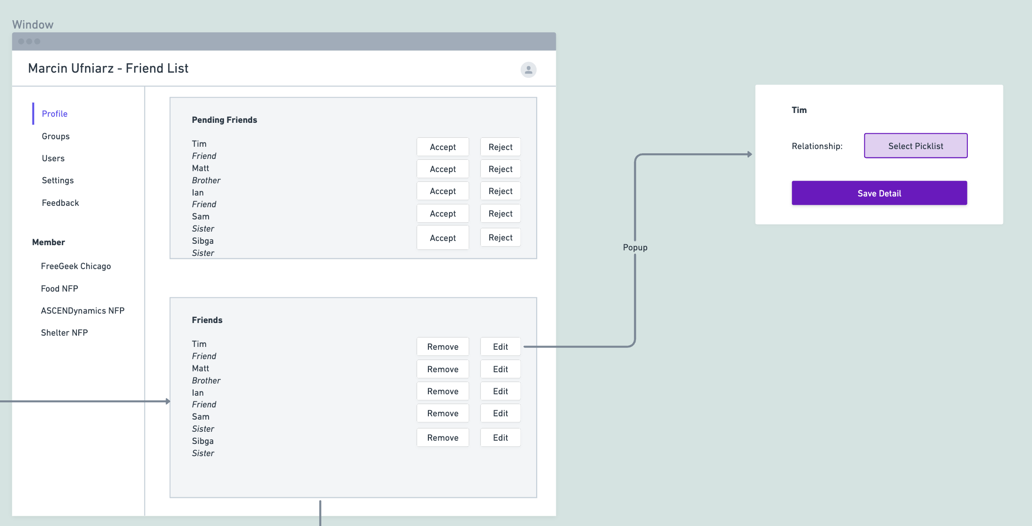1032x526 pixels.
Task: Open the Select Picklist dropdown
Action: pos(915,146)
